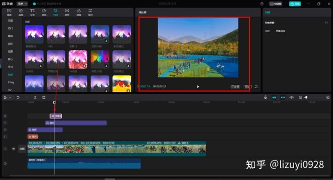Screen dimensions: 333x180
Task: Undo the last action
Action: 18,97
